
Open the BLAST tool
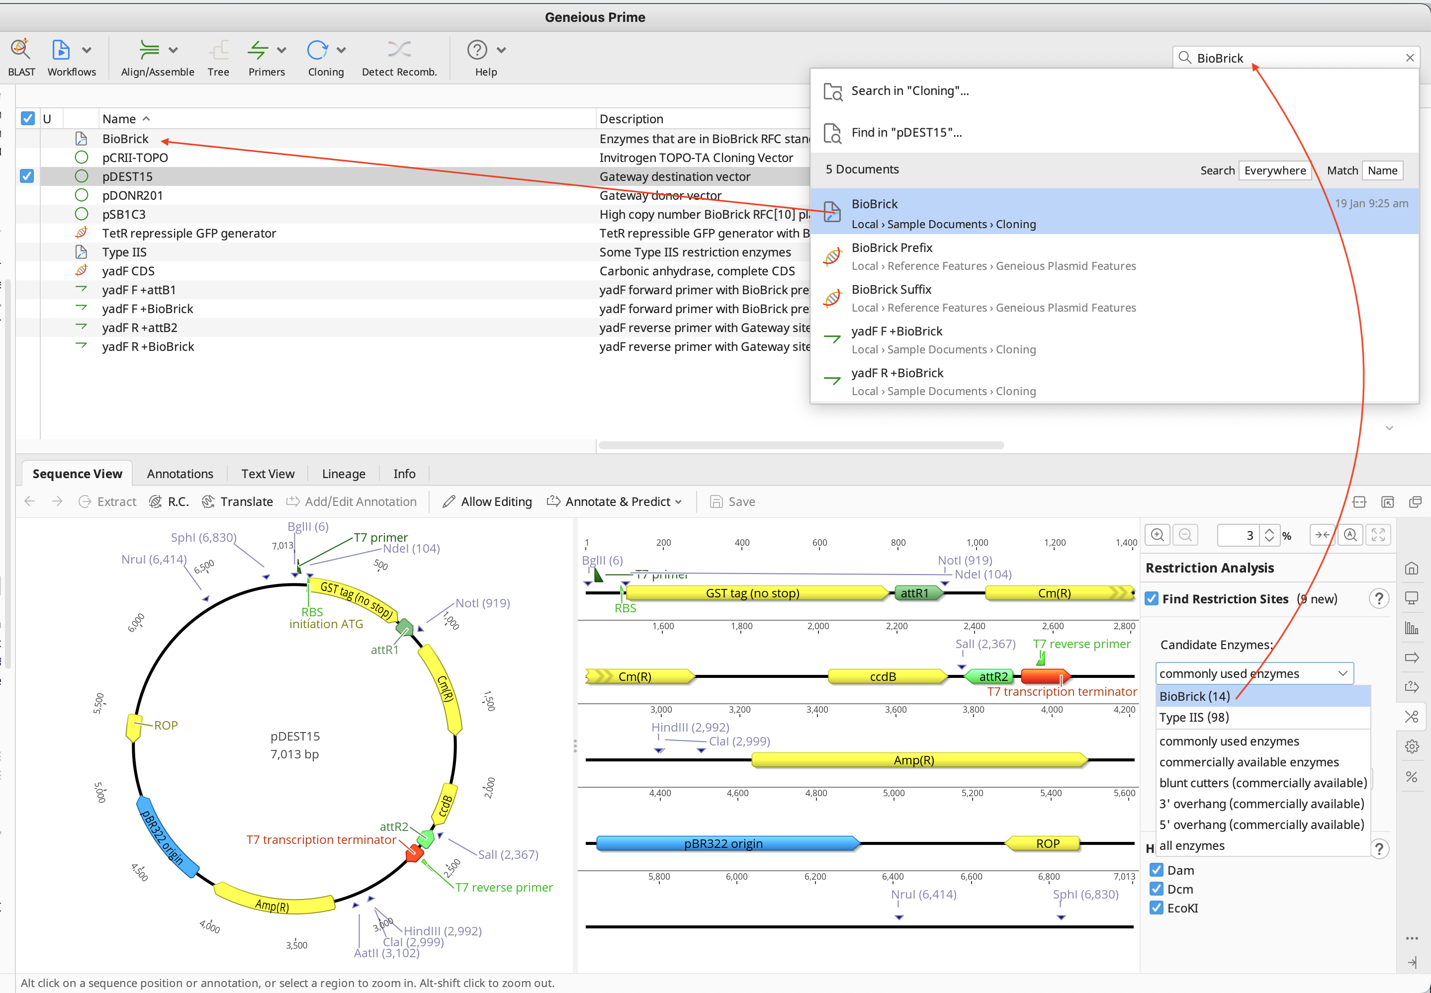pyautogui.click(x=20, y=50)
